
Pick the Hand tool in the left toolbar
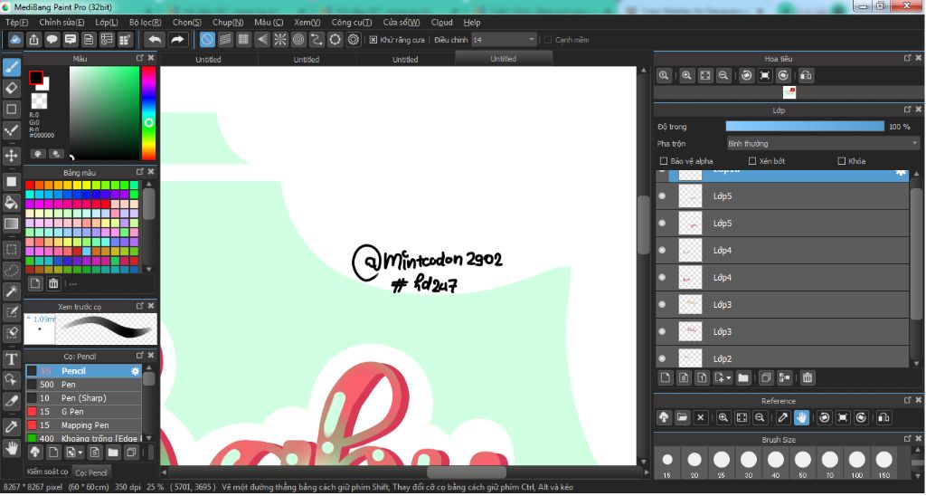[11, 448]
